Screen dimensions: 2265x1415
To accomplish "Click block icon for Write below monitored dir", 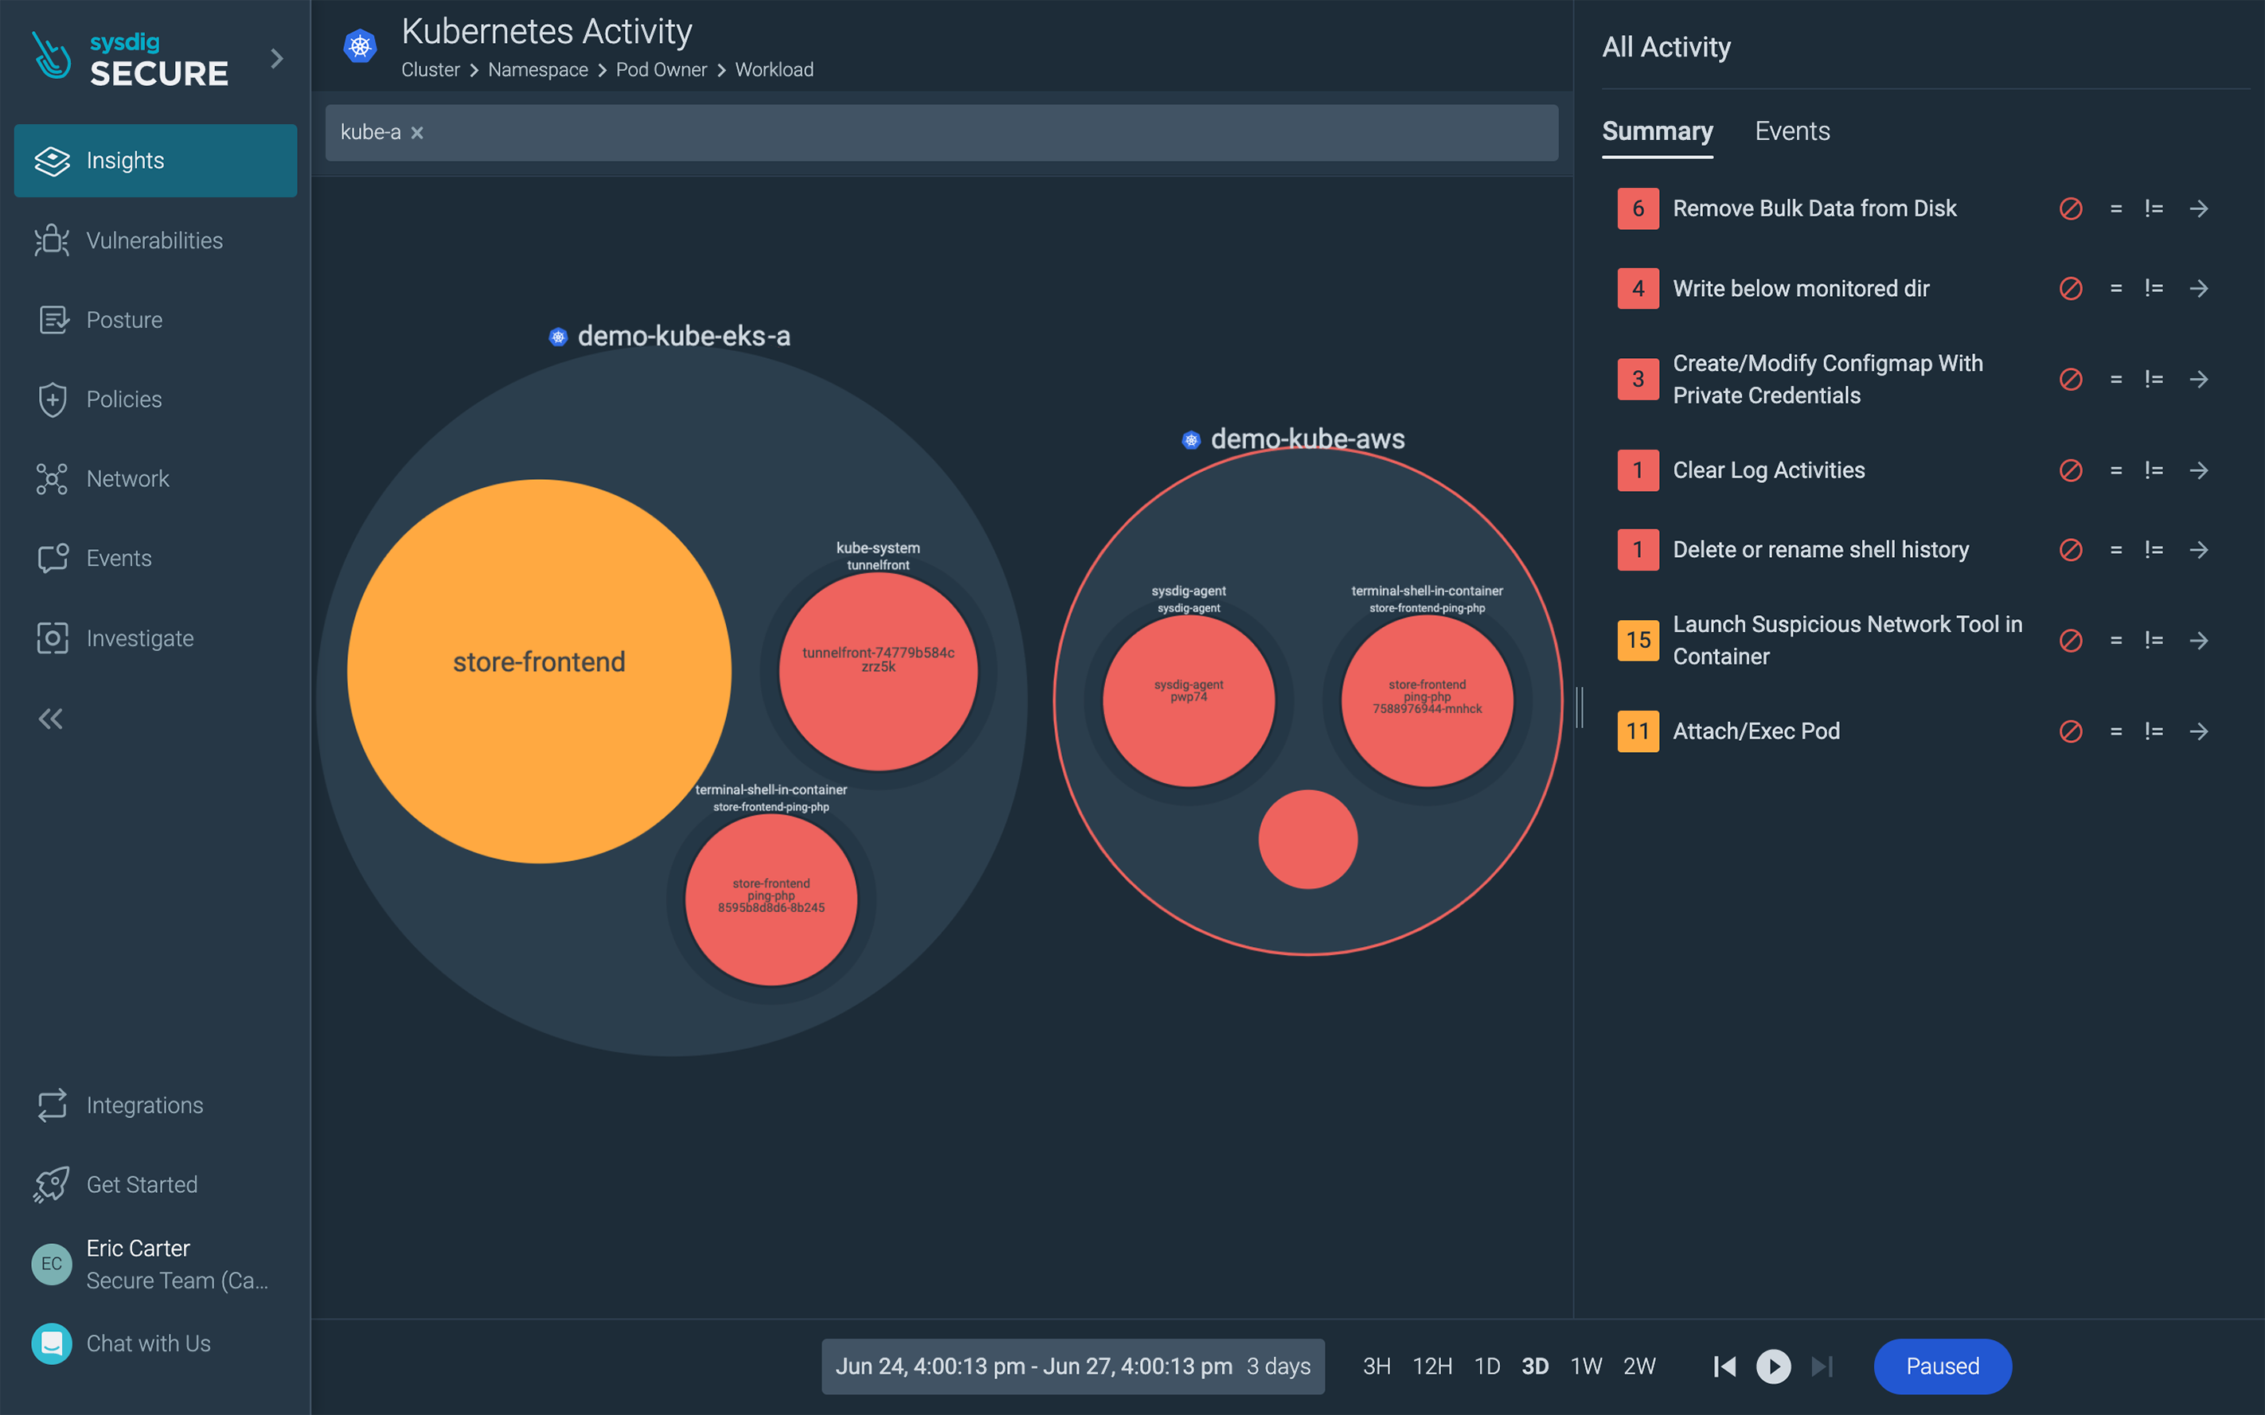I will (2072, 288).
